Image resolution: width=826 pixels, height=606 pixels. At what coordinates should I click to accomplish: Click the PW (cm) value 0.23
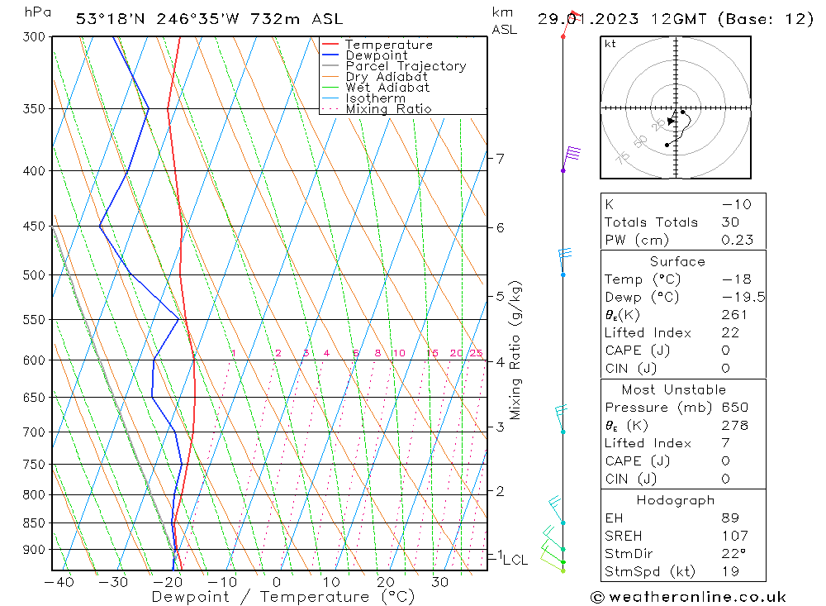(x=738, y=241)
